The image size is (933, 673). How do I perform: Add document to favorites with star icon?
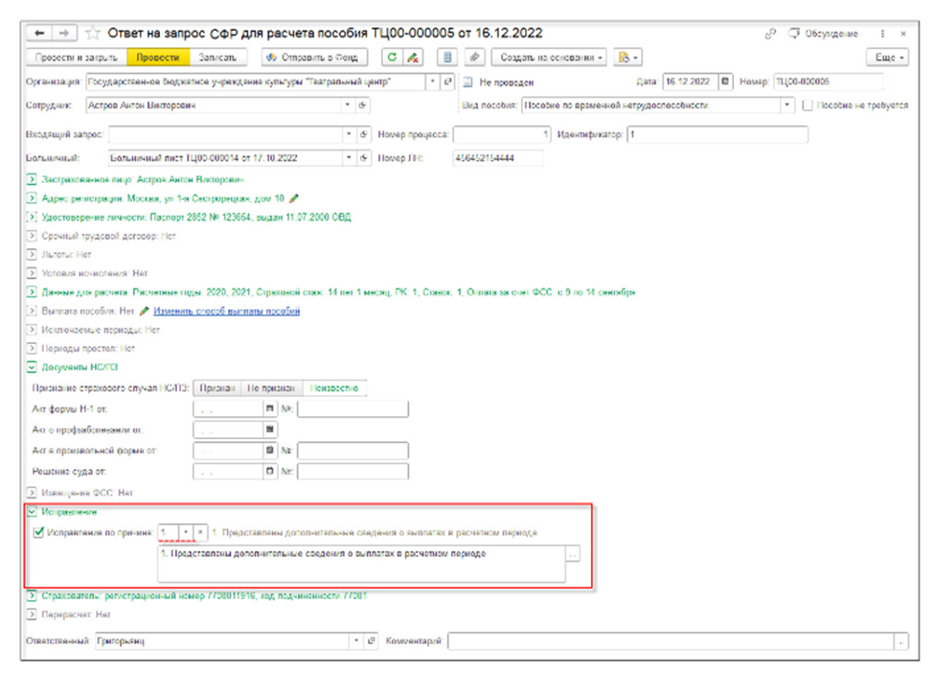[x=92, y=34]
